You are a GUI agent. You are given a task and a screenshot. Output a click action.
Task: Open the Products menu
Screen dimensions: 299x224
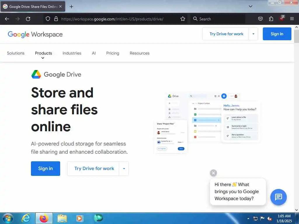click(44, 53)
